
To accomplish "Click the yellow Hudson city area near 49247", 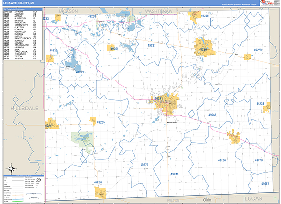I will point(52,124).
